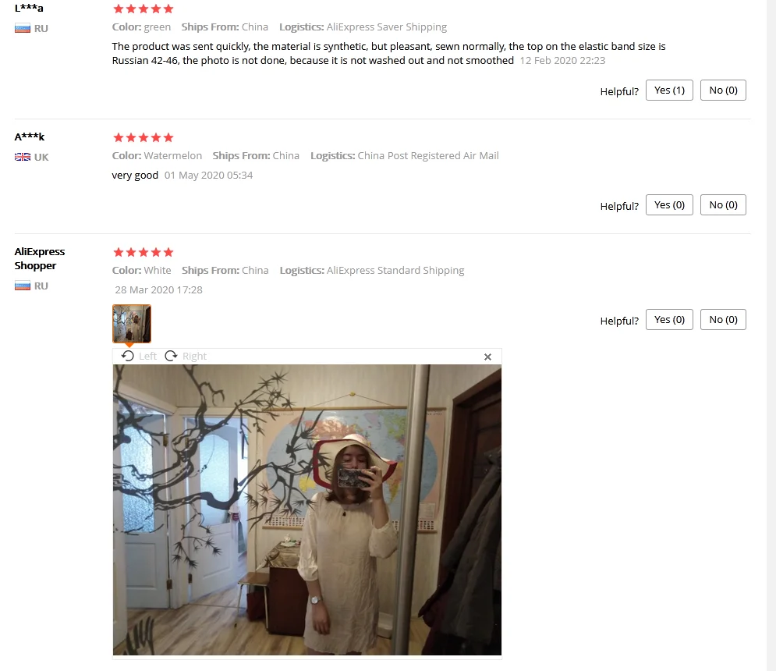Close the expanded review photo viewer
The height and width of the screenshot is (671, 776).
point(487,357)
